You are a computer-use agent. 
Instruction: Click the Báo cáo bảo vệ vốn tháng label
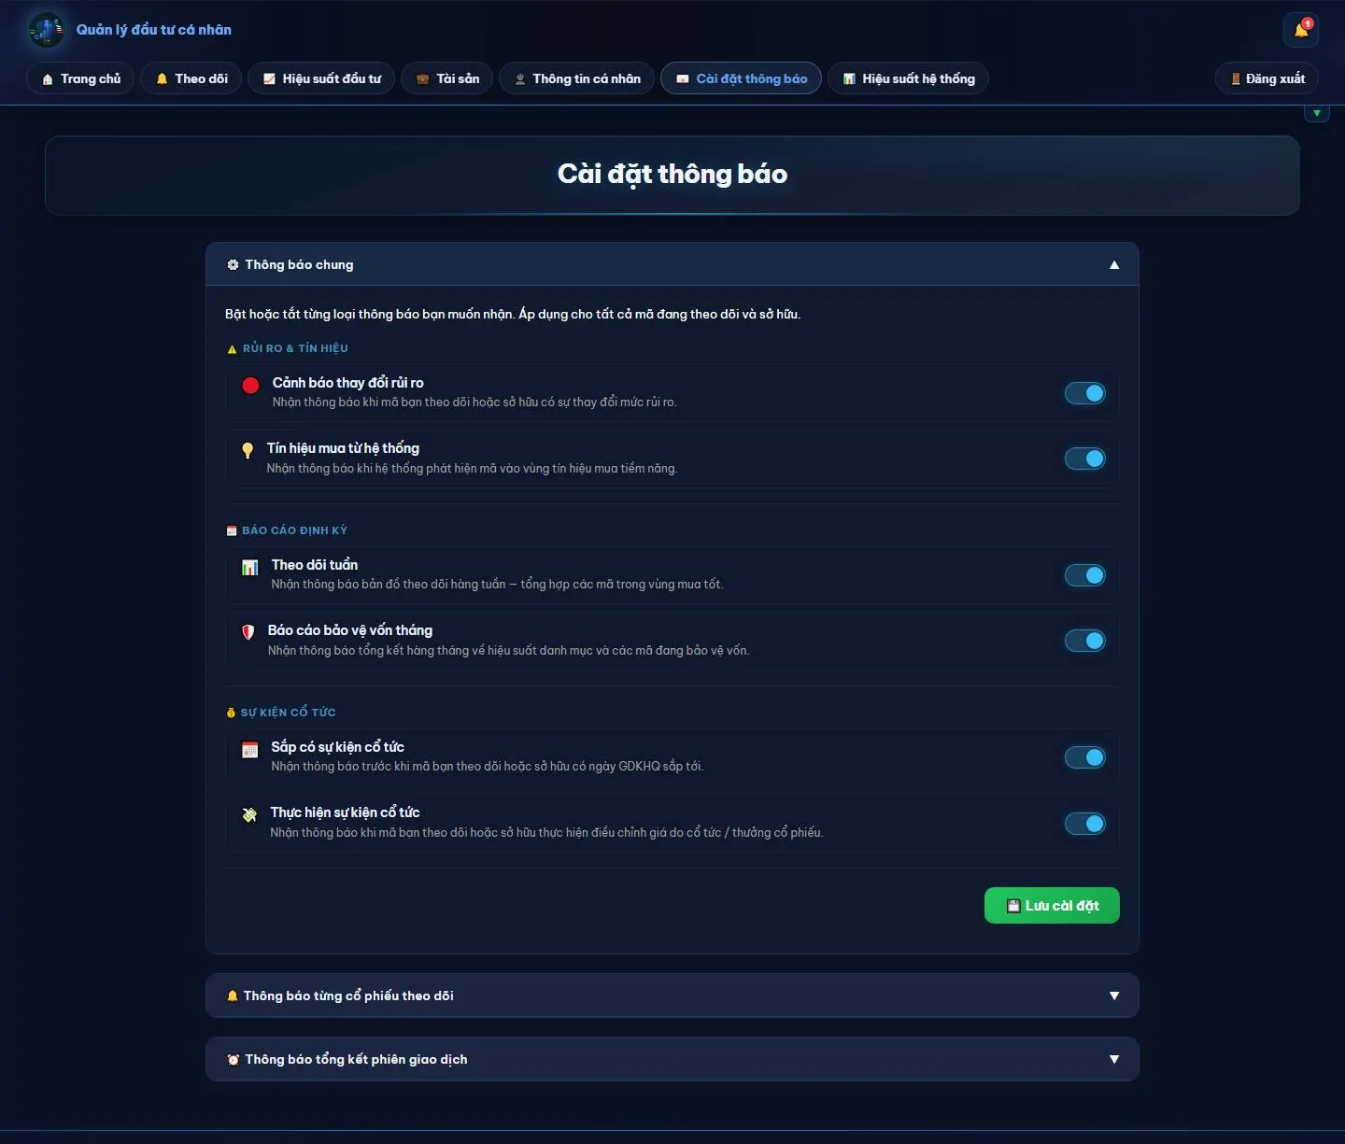coord(349,630)
